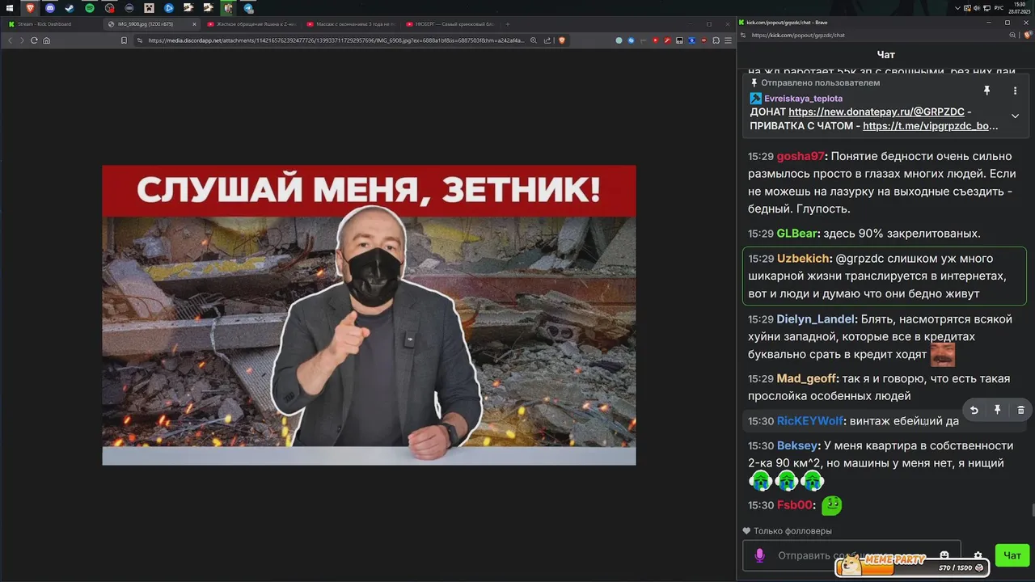The height and width of the screenshot is (582, 1035).
Task: Open the 'Жесткое обращение Яшина' YouTube tab
Action: coord(251,24)
